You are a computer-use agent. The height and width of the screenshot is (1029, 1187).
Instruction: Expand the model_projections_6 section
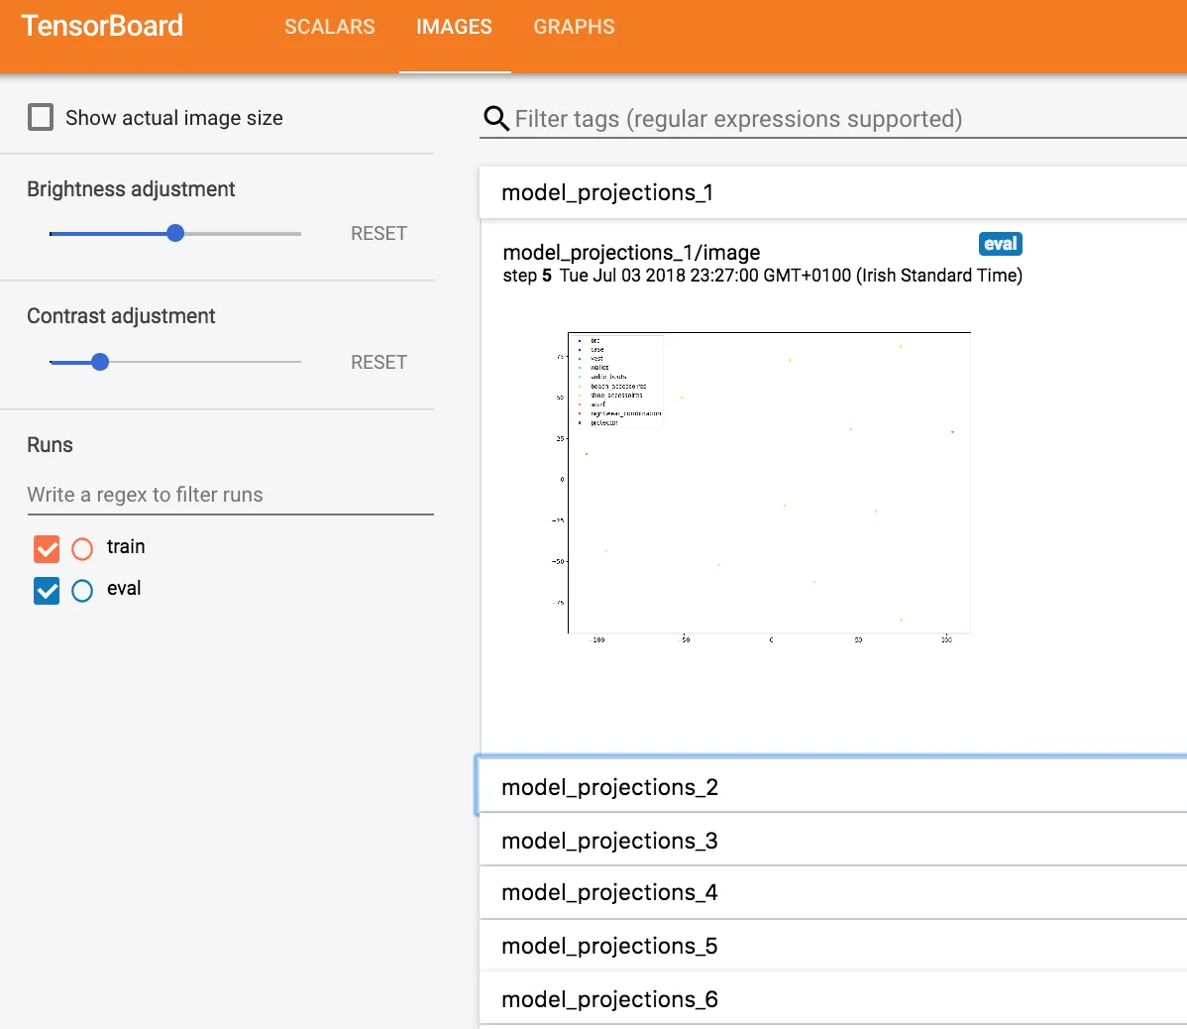609,999
